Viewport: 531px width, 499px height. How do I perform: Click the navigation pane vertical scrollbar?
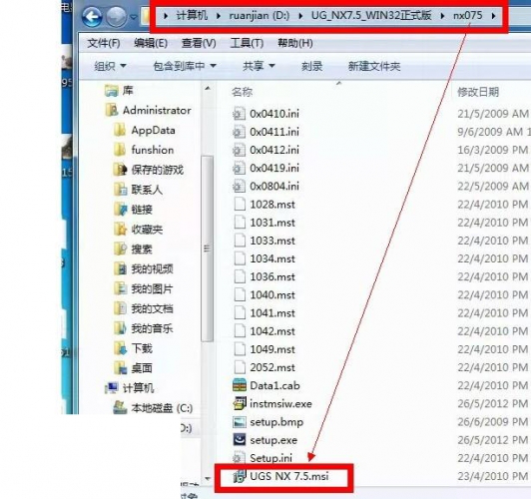click(x=208, y=249)
